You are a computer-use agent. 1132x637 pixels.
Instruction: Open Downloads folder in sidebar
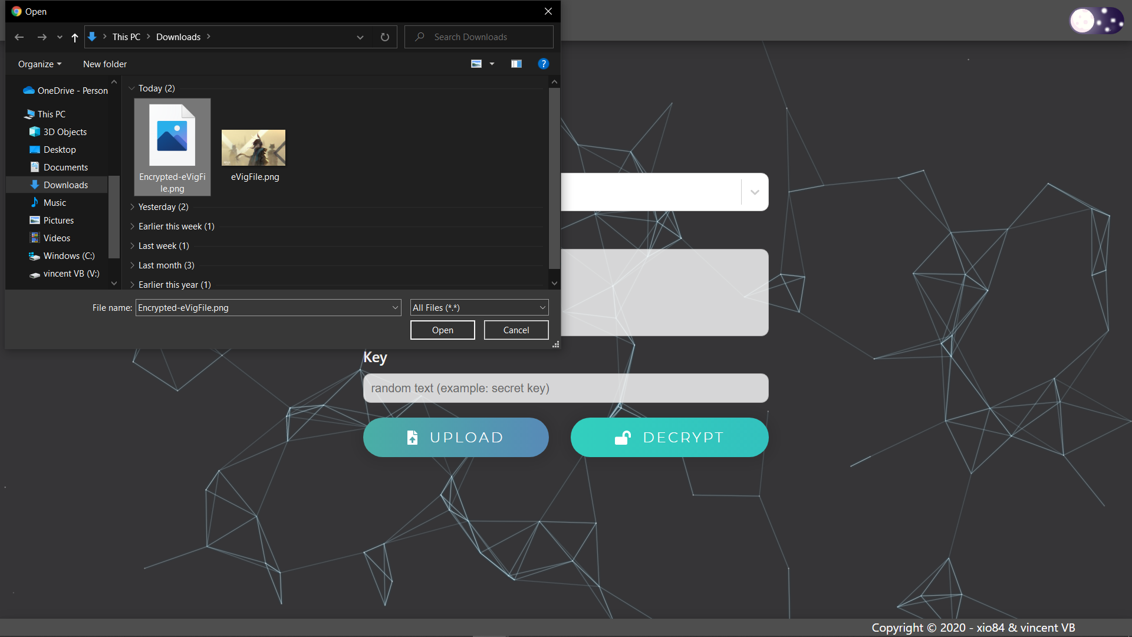pos(65,185)
